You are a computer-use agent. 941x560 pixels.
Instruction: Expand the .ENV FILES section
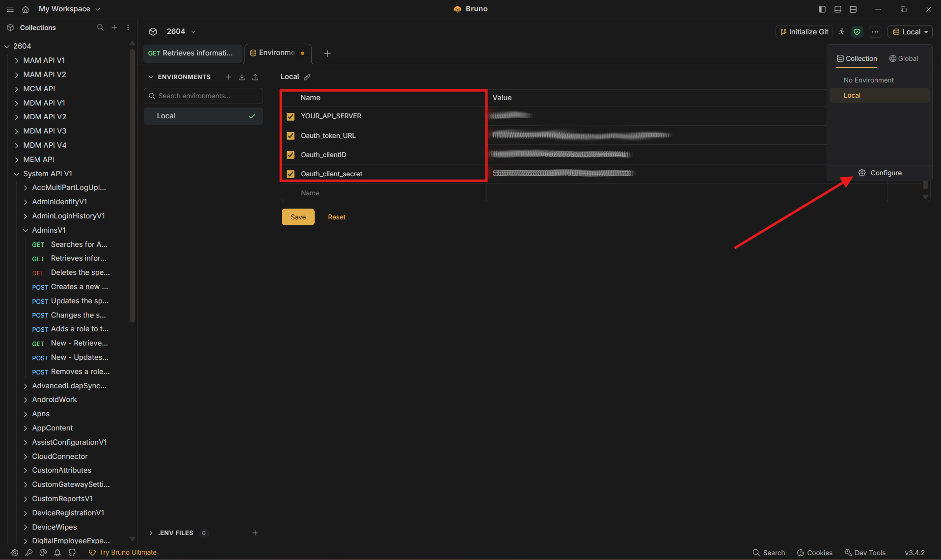[151, 533]
